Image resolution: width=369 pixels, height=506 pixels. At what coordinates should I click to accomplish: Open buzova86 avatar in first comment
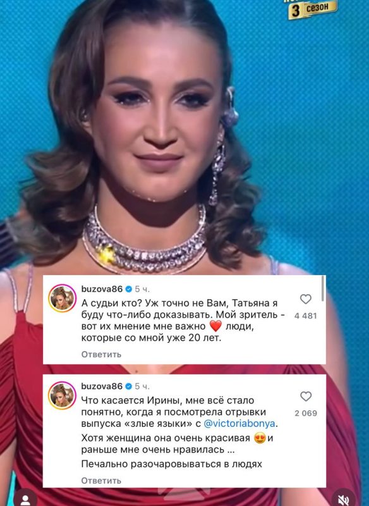pyautogui.click(x=62, y=299)
